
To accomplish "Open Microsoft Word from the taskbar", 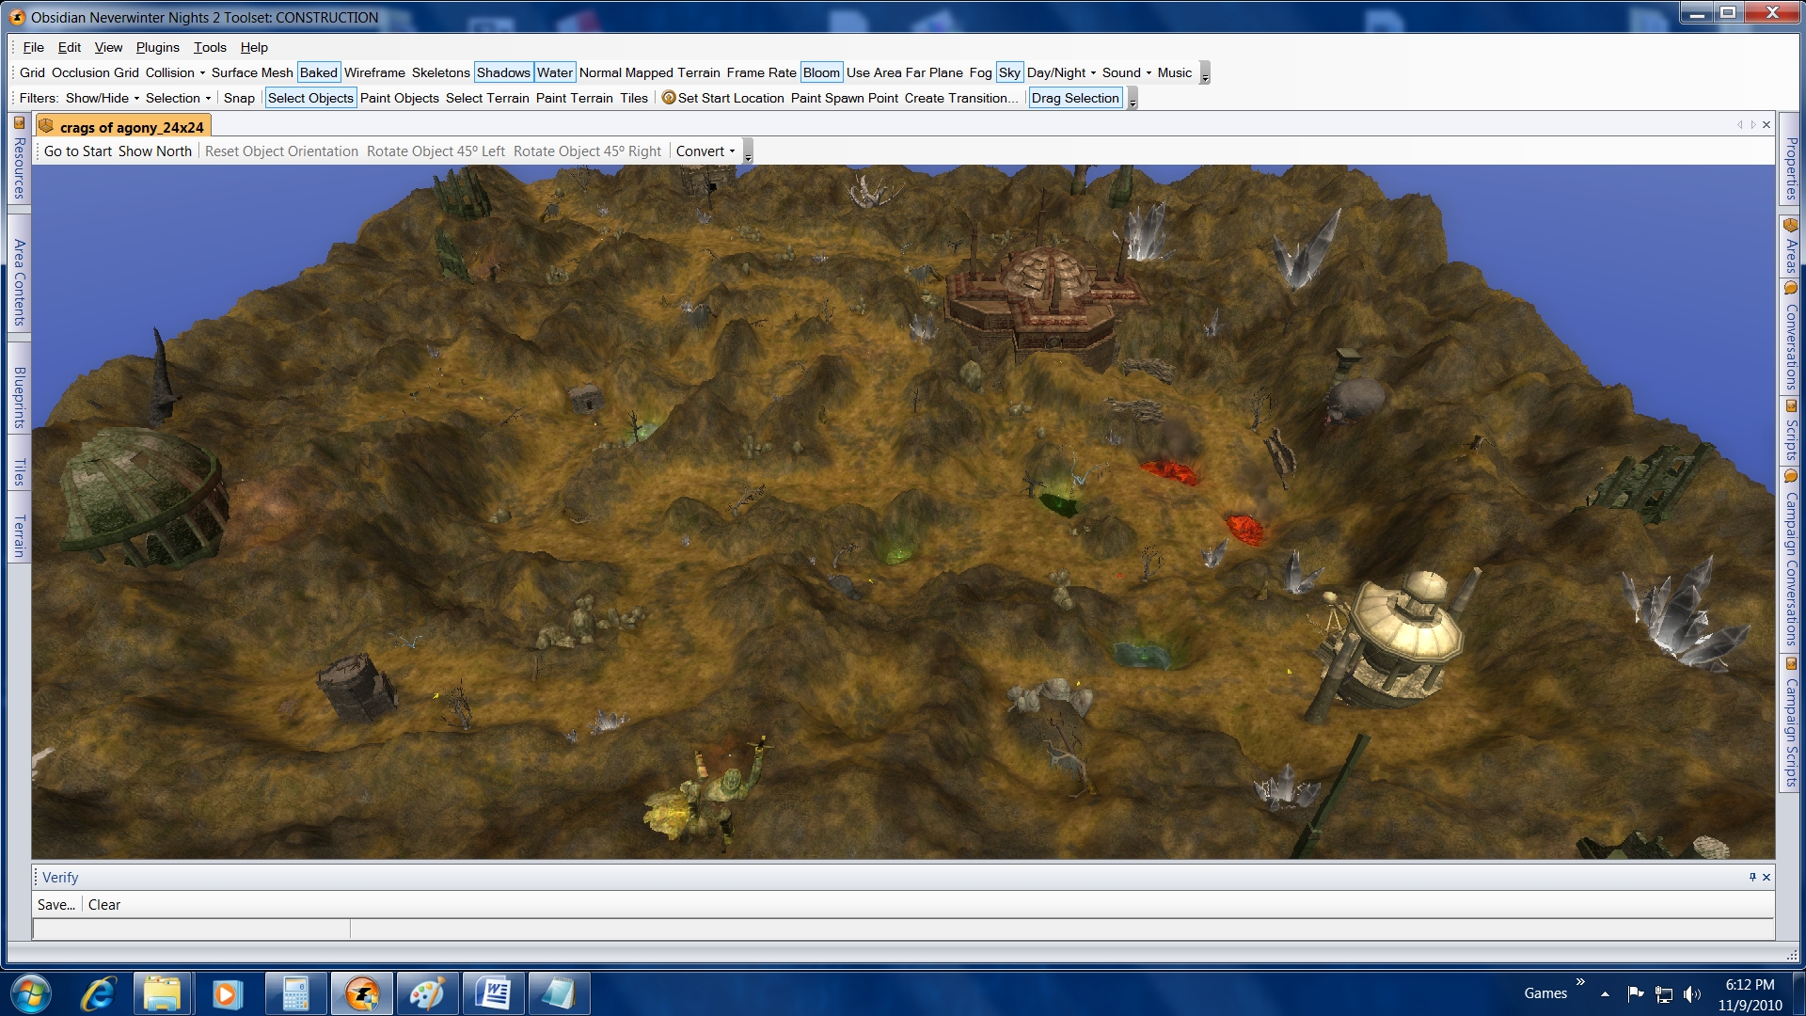I will coord(493,993).
